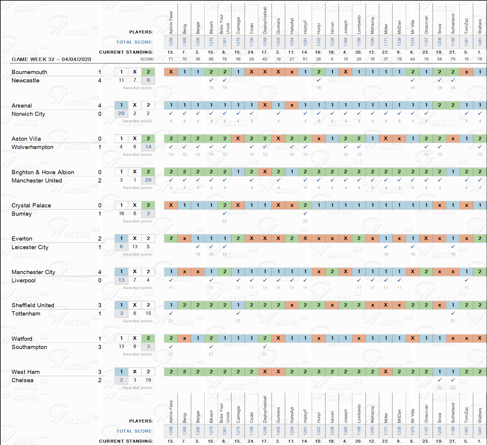The width and height of the screenshot is (487, 445).
Task: Click Crystal Palace row checkmark under HenryF
Action: point(305,213)
